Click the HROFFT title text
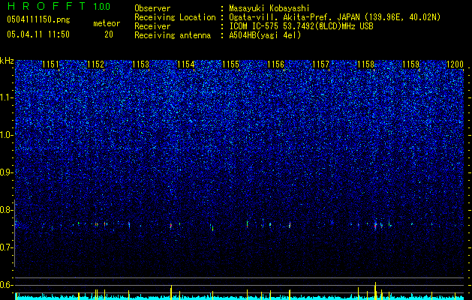 (x=47, y=6)
